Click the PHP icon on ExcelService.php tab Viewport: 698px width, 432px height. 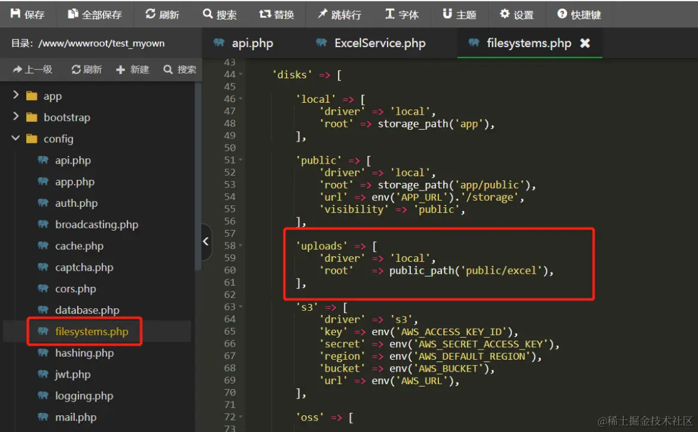pyautogui.click(x=321, y=42)
